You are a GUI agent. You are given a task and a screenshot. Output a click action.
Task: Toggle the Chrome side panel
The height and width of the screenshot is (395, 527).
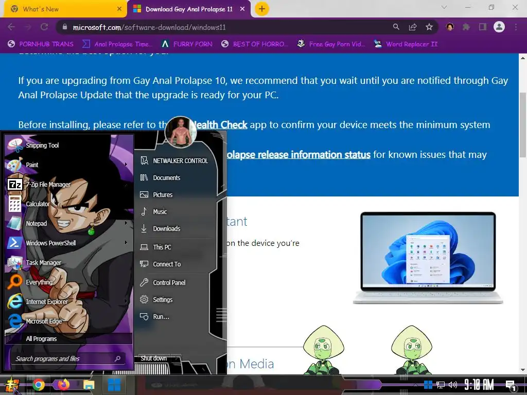pyautogui.click(x=483, y=27)
